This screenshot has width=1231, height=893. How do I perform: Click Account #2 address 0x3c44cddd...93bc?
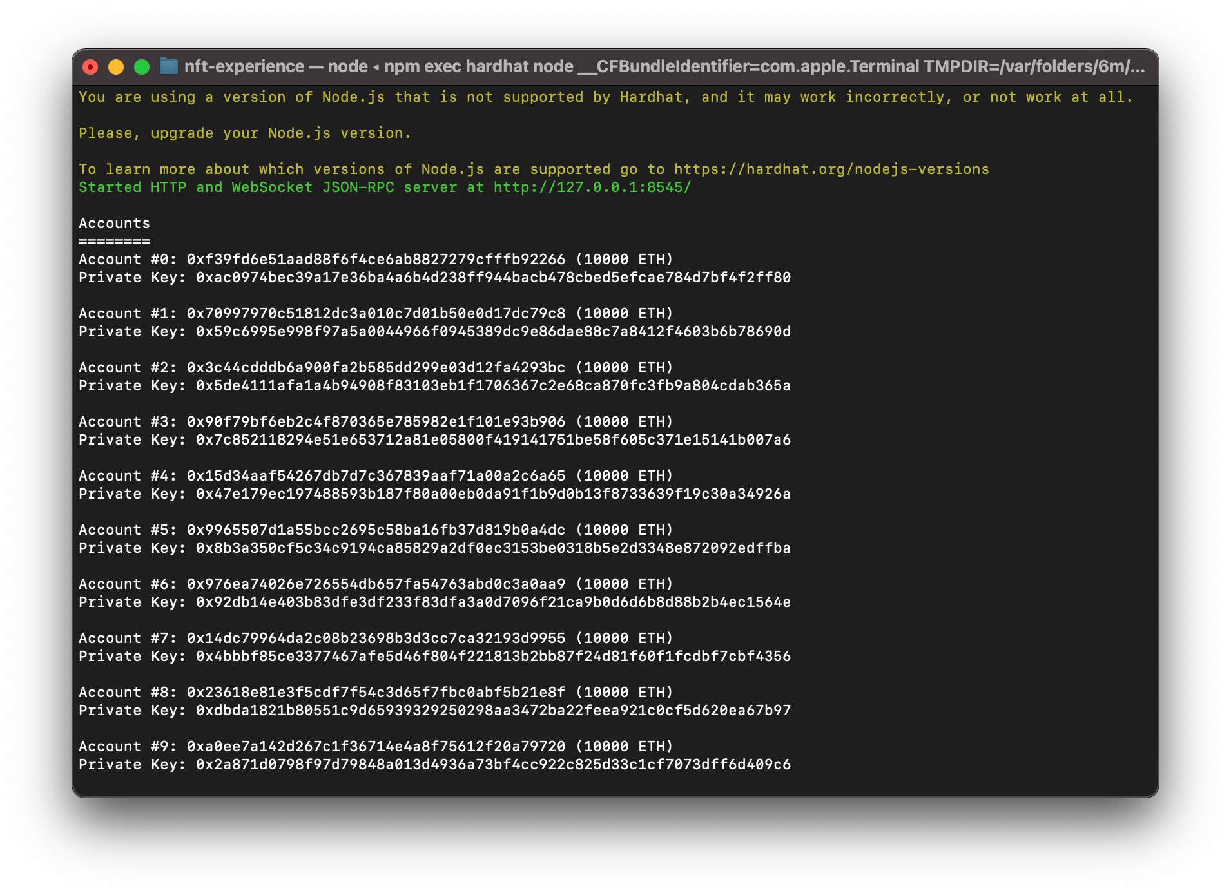[x=376, y=368]
